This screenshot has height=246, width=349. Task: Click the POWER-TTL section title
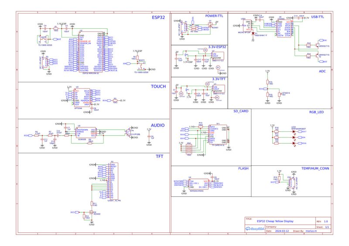214,16
